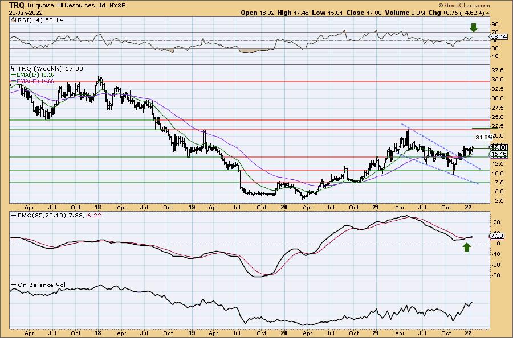Click the 31.9% upside target annotation

point(484,137)
